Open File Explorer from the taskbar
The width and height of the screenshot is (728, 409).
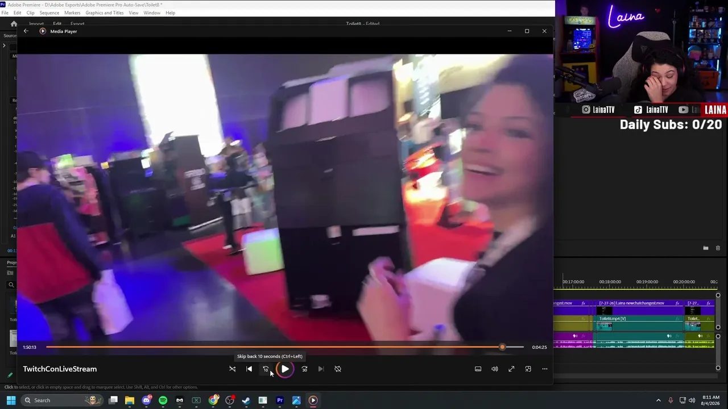[x=130, y=400]
